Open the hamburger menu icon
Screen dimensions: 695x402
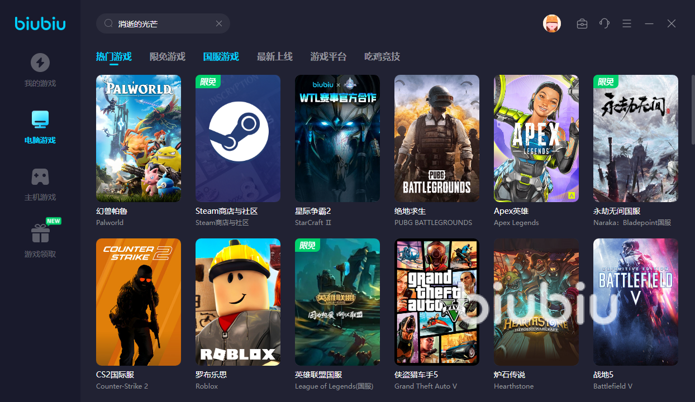[626, 23]
